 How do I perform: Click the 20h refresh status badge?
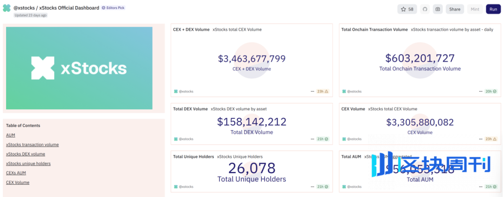pyautogui.click(x=491, y=91)
